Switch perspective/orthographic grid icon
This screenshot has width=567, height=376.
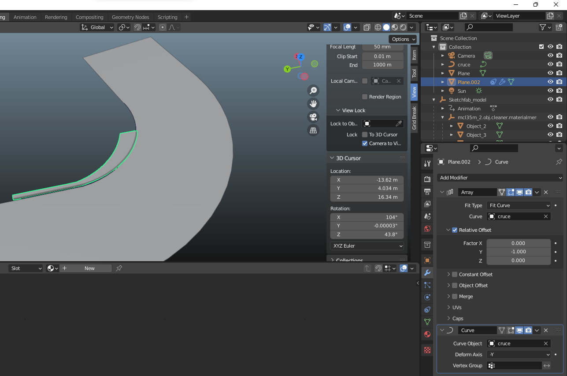point(313,130)
